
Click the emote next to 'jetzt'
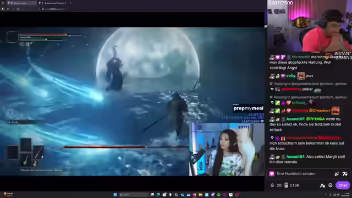[301, 76]
